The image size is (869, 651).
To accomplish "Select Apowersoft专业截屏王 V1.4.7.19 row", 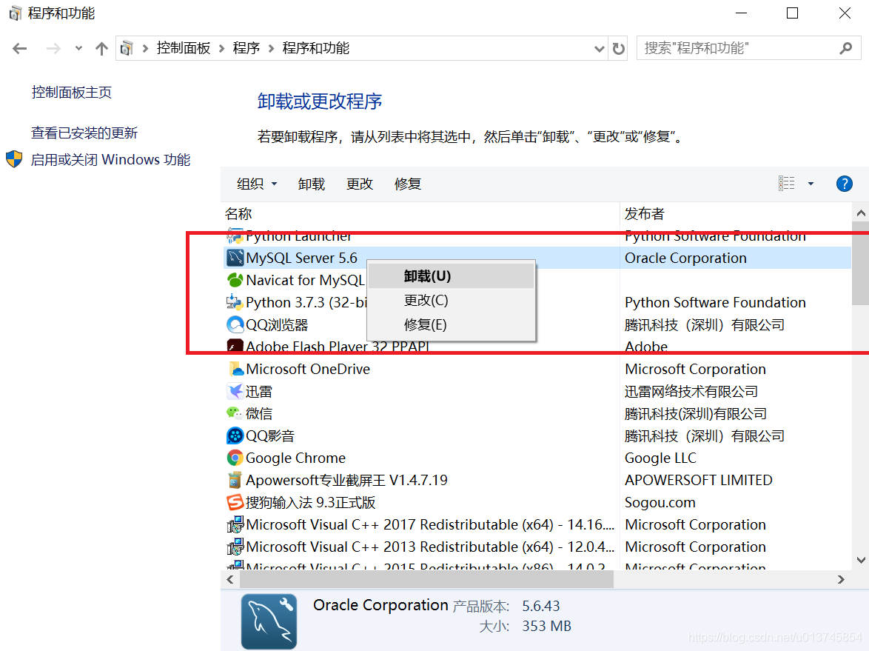I will (537, 480).
